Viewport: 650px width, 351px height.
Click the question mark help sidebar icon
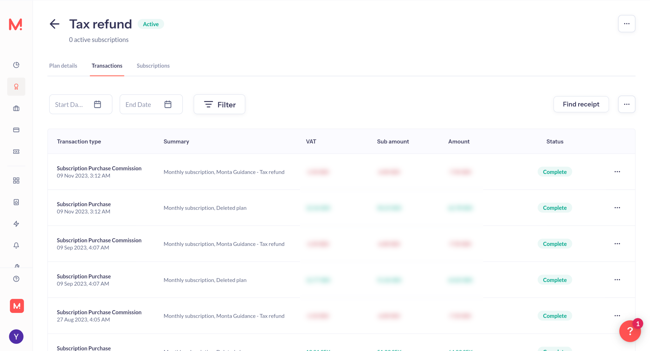click(x=16, y=279)
